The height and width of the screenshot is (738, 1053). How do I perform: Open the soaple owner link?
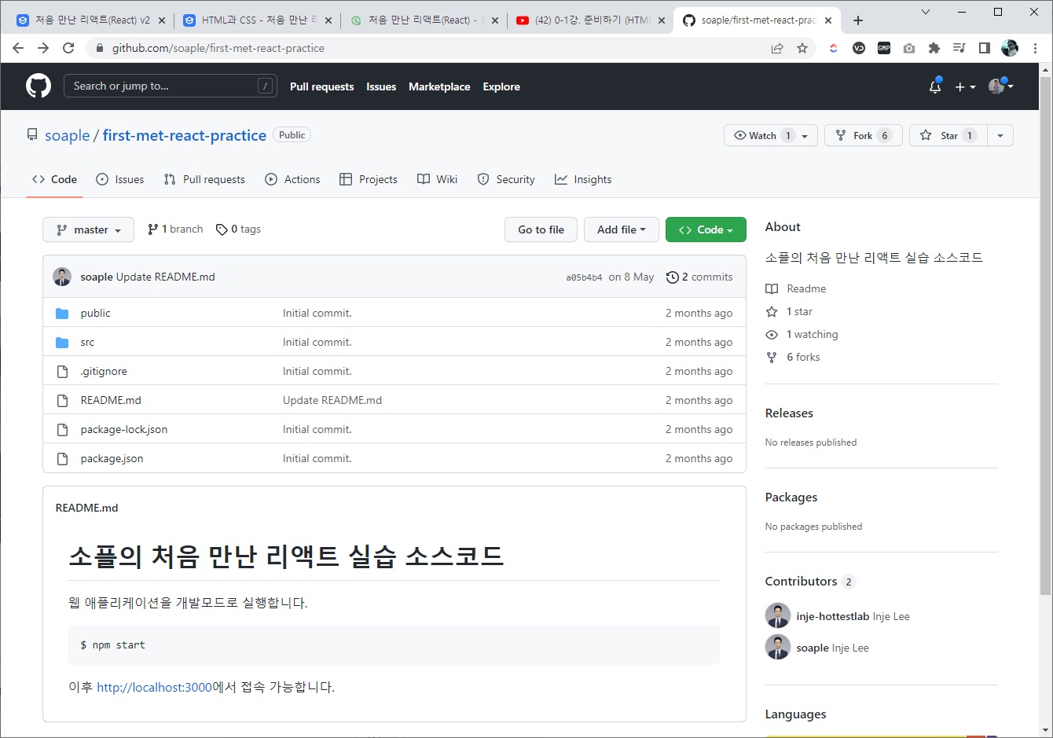coord(68,135)
